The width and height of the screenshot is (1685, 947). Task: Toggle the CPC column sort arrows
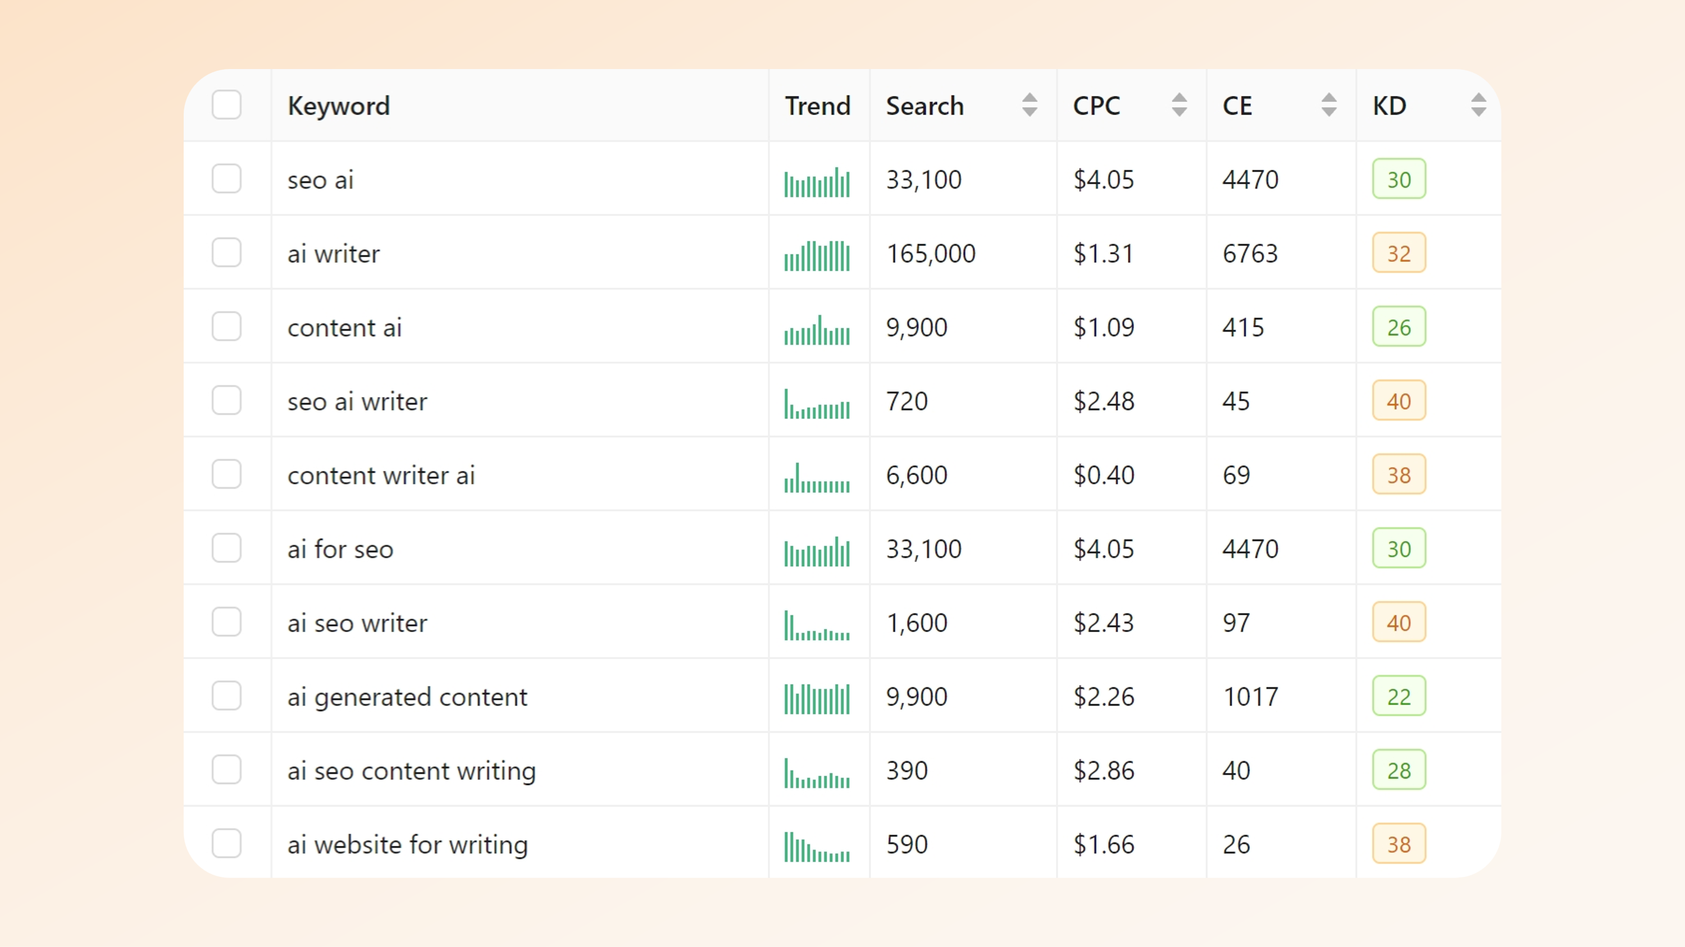point(1179,105)
